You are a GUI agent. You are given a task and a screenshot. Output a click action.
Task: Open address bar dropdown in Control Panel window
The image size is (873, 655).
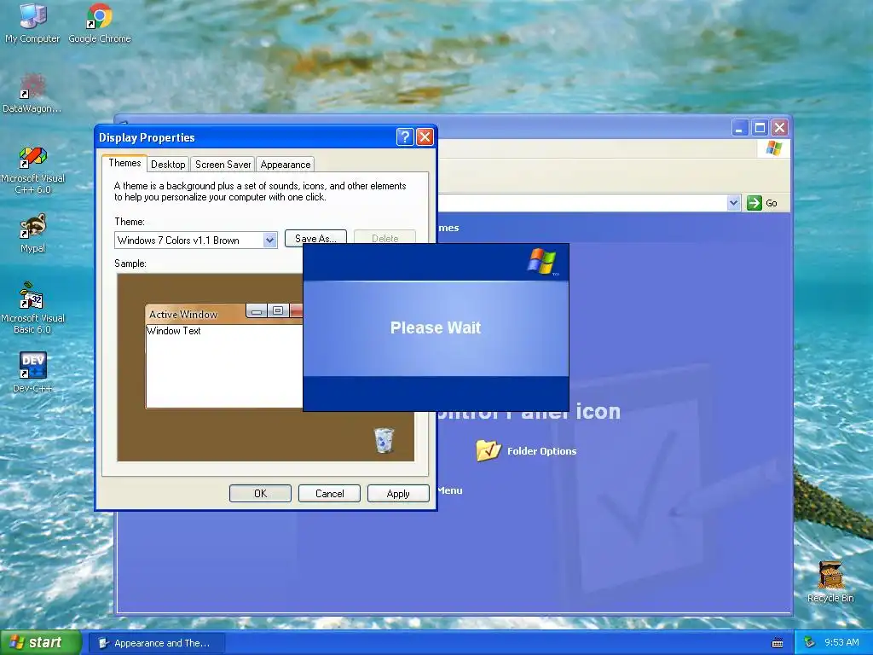(734, 203)
